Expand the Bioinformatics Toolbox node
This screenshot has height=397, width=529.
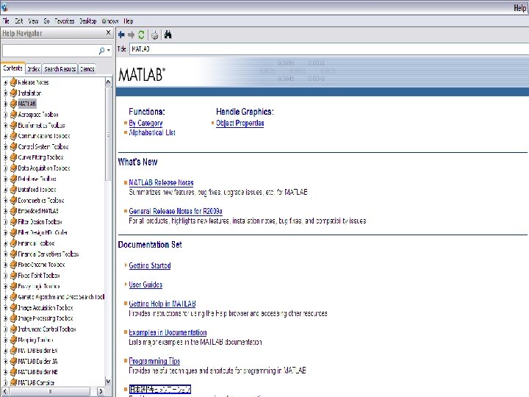(5, 125)
